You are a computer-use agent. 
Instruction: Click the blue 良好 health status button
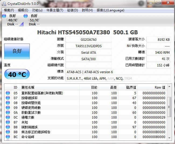(17, 51)
